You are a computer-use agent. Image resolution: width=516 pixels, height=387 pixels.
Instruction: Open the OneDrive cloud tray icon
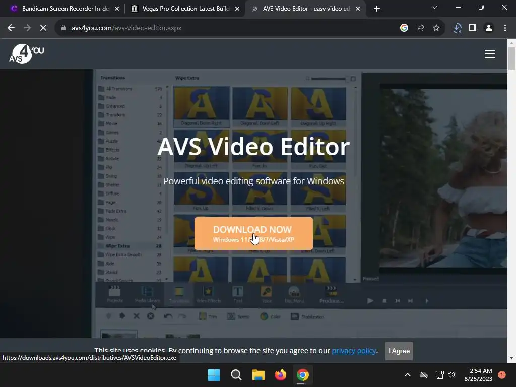tap(423, 375)
